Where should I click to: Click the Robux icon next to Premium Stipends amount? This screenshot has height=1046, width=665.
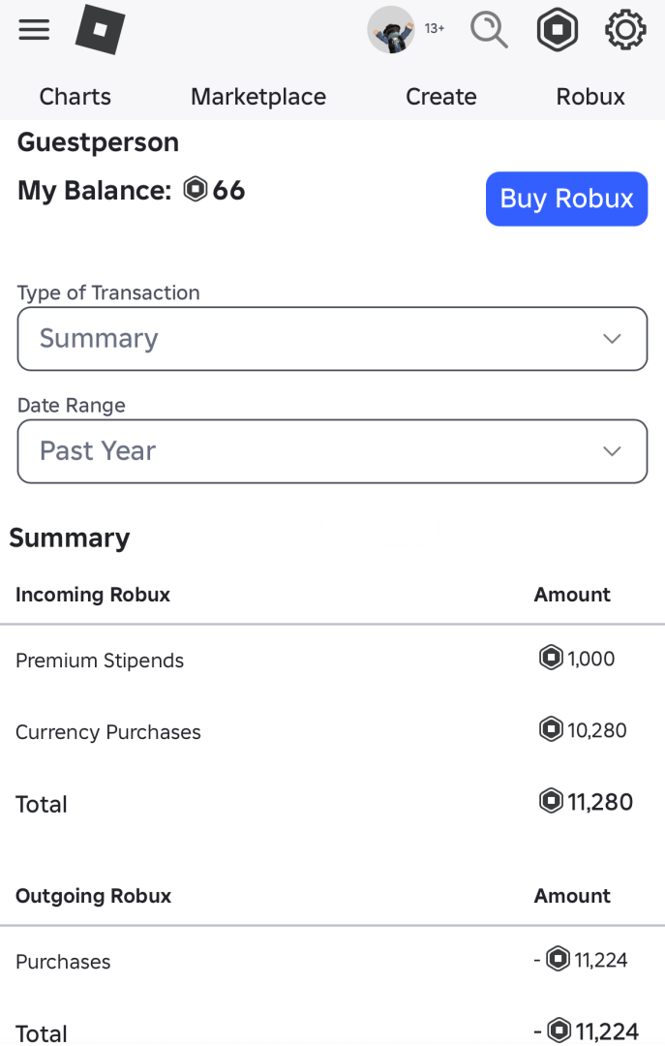[x=551, y=659]
